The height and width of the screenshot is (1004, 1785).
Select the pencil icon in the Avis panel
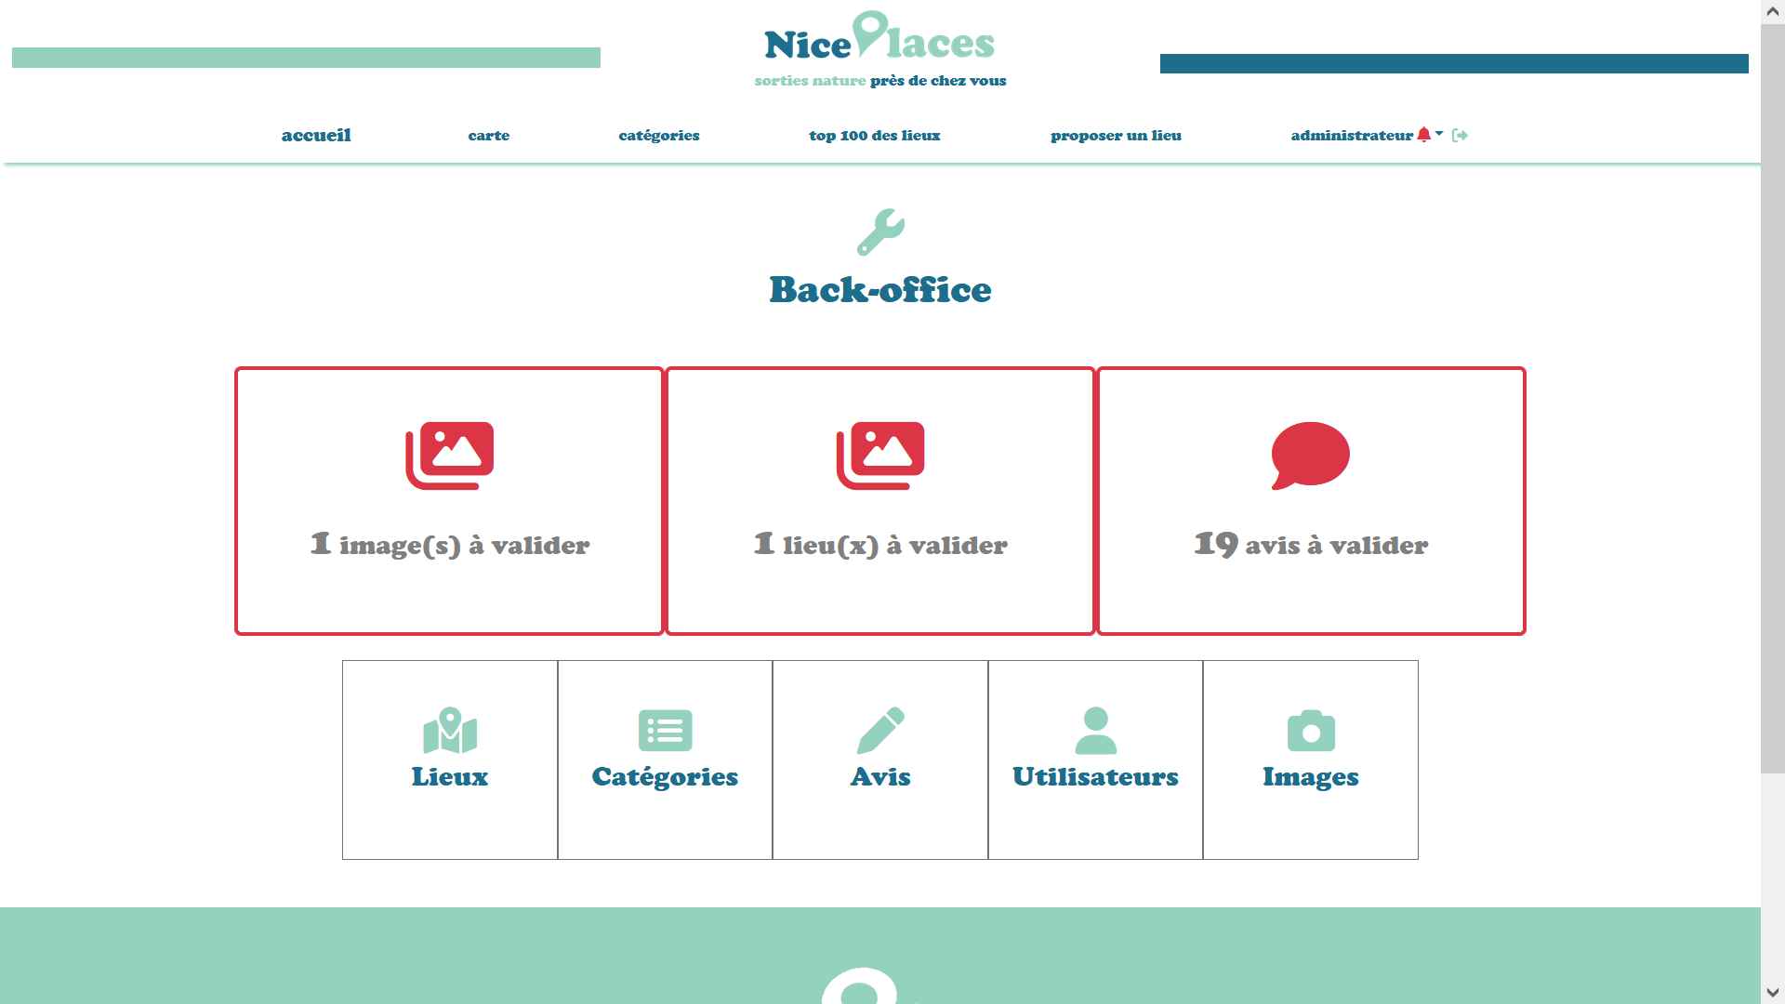(x=880, y=732)
